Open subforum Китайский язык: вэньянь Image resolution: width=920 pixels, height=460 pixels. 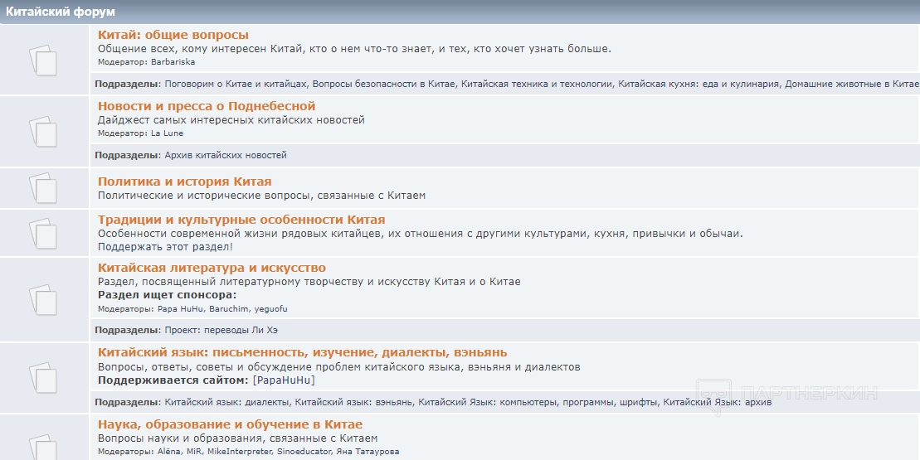353,402
